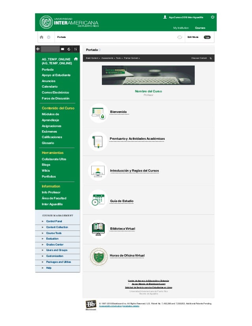Image resolution: width=252 pixels, height=326 pixels.
Task: Open Accessibility information footer link
Action: pyautogui.click(x=111, y=306)
